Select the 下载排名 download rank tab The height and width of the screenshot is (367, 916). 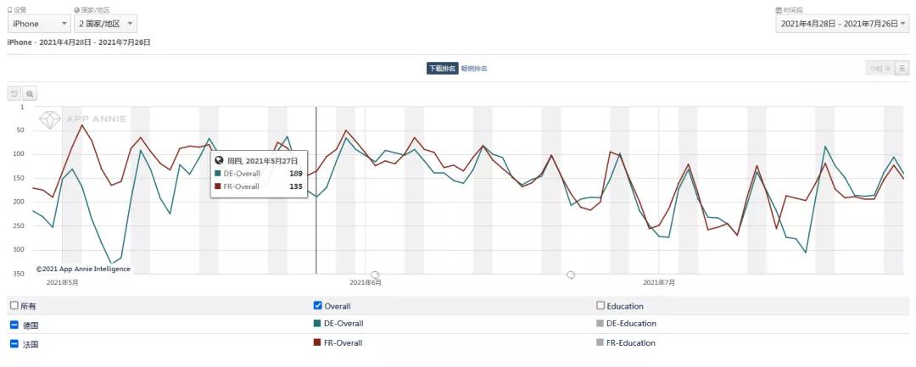coord(442,69)
